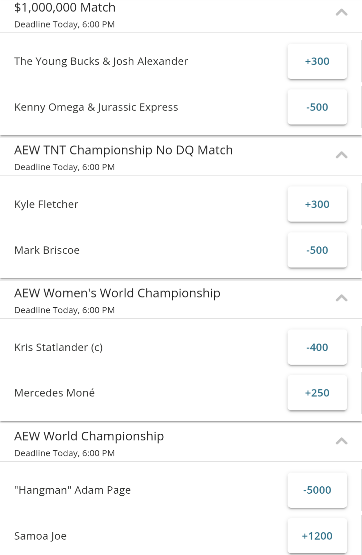Collapse the AEW World Championship section
Image resolution: width=362 pixels, height=555 pixels.
point(341,441)
